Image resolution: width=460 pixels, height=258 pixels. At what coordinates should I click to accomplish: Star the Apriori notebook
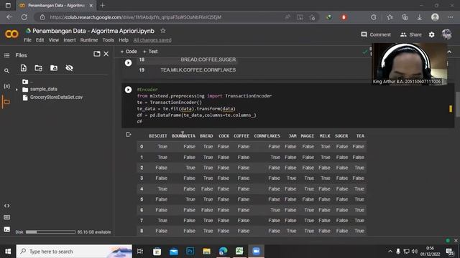[163, 31]
